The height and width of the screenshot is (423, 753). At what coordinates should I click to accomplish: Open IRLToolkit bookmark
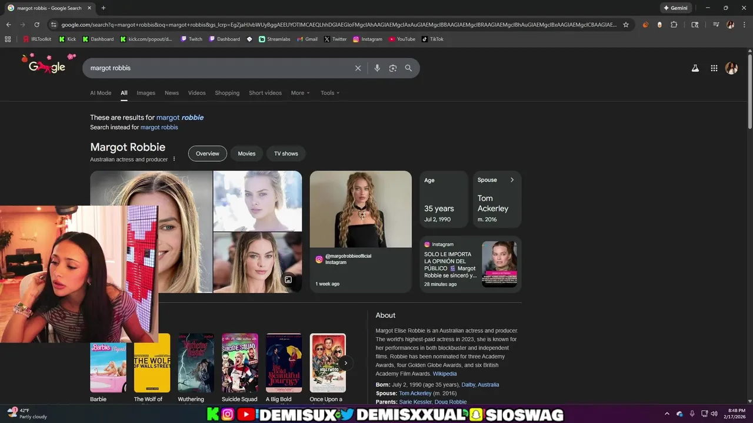click(37, 39)
